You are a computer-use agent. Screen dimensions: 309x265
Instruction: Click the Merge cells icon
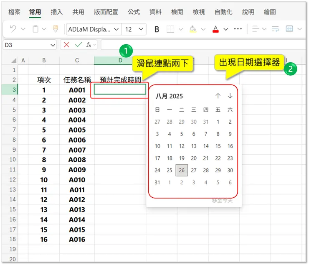tap(289, 29)
